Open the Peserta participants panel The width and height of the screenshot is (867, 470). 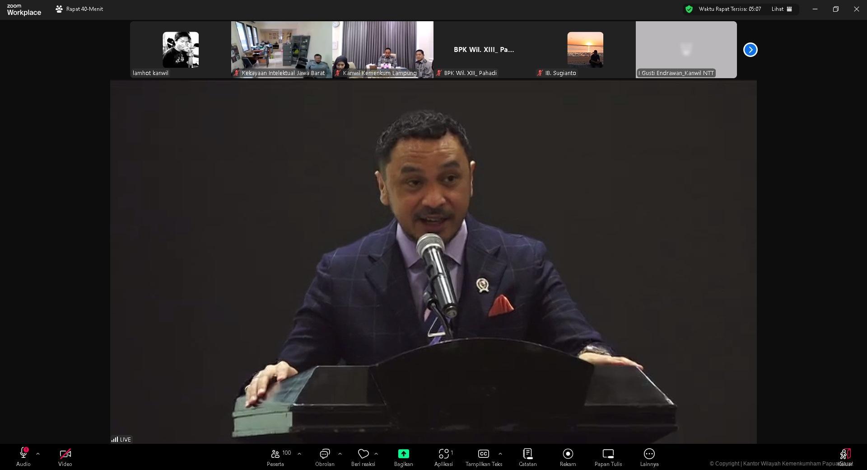[275, 454]
